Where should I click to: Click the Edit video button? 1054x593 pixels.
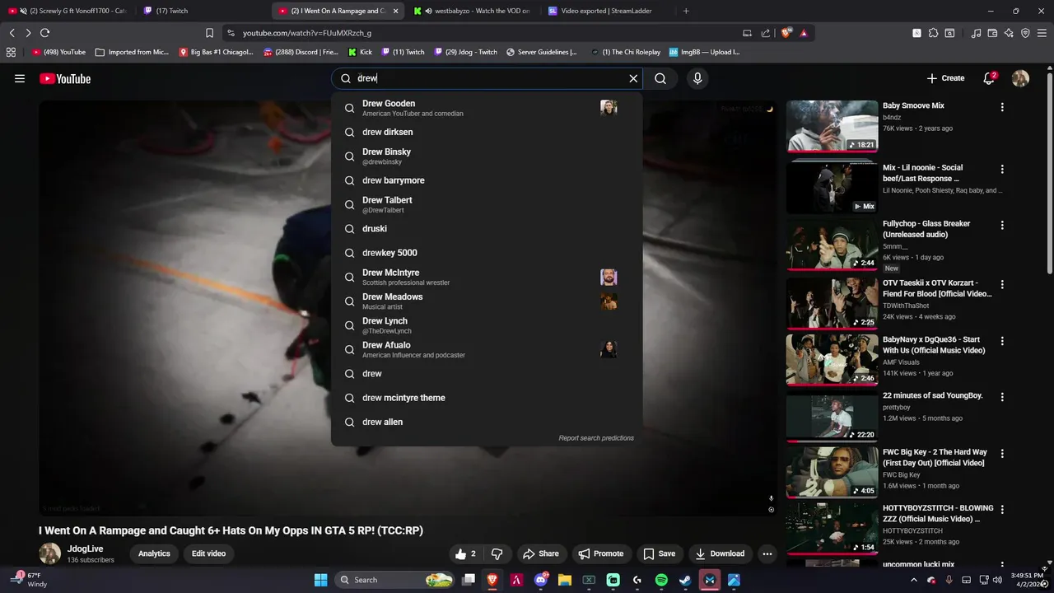tap(208, 553)
